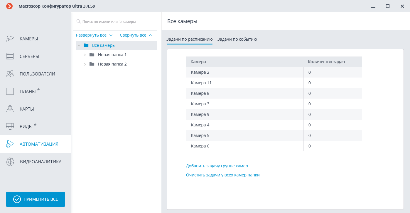Collapse the Все камеры tree node arrow
Viewport: 410px width, 213px height.
(x=79, y=46)
